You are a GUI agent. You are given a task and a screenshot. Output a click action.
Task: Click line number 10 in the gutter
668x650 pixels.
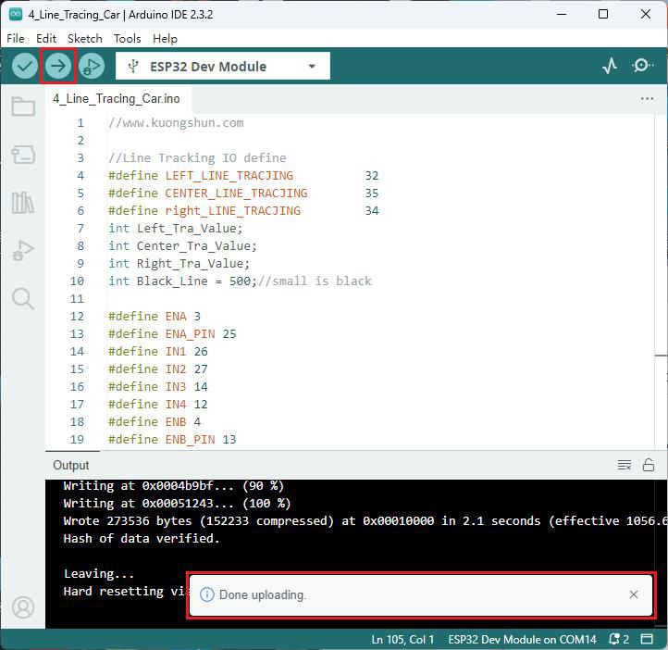click(77, 281)
